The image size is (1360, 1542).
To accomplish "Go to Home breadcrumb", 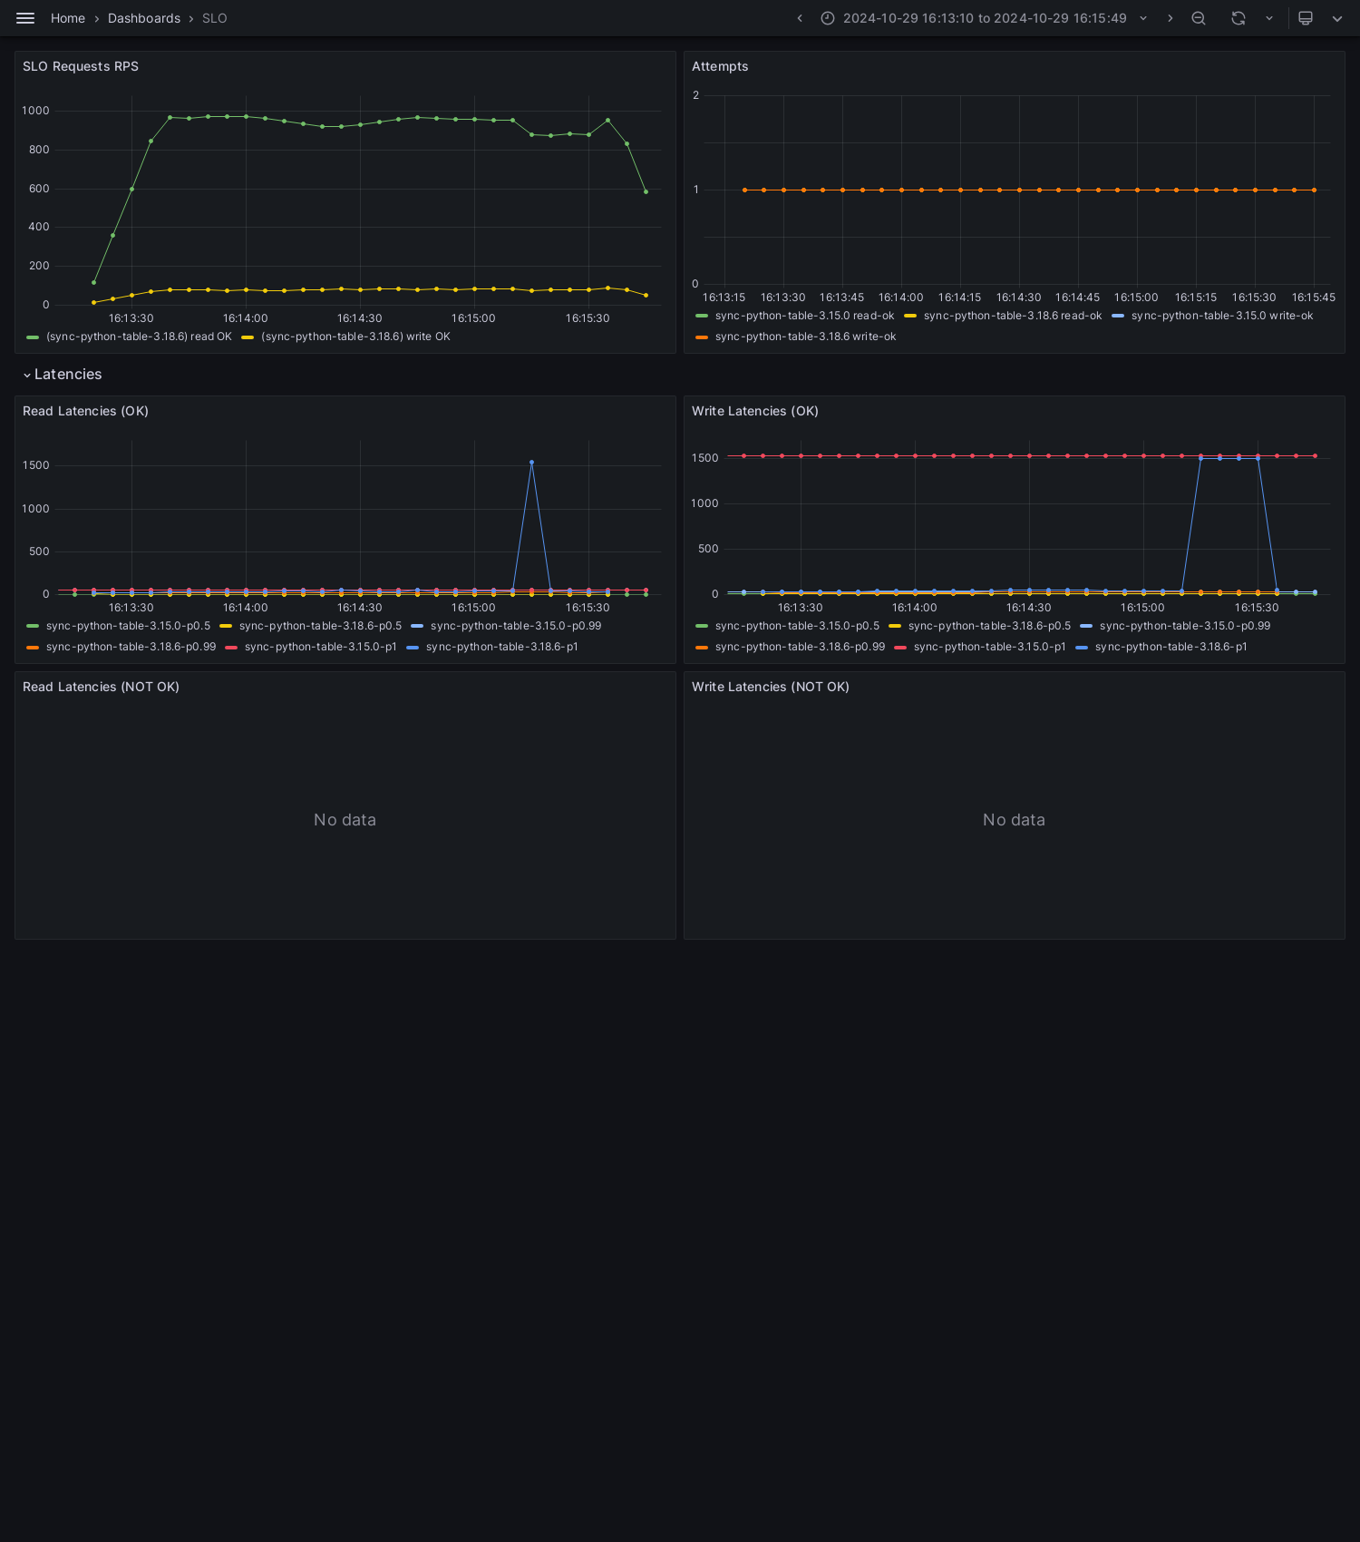I will coord(68,18).
